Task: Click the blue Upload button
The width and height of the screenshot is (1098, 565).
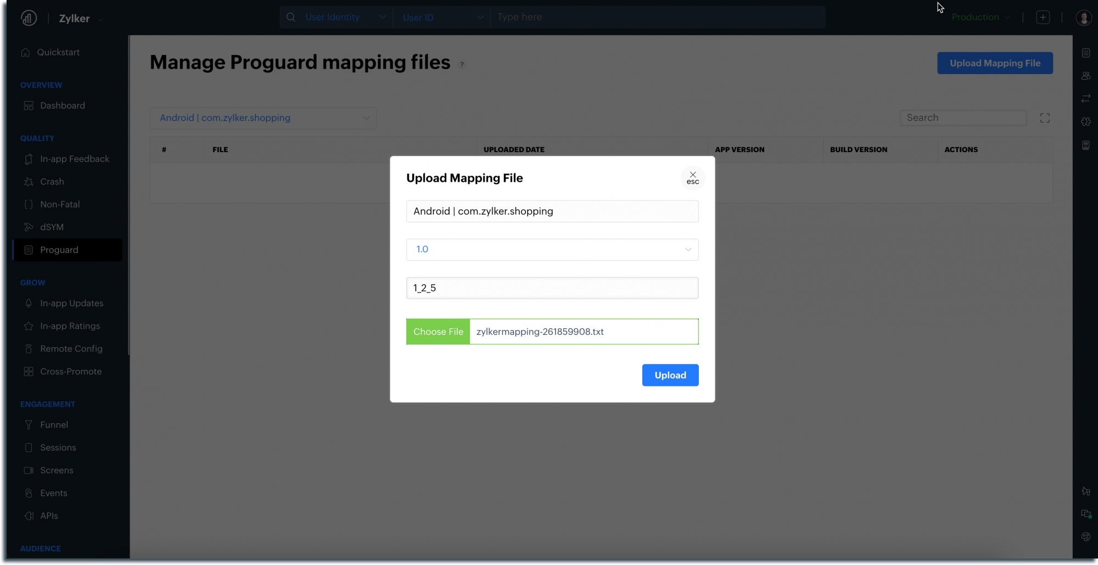Action: point(670,375)
